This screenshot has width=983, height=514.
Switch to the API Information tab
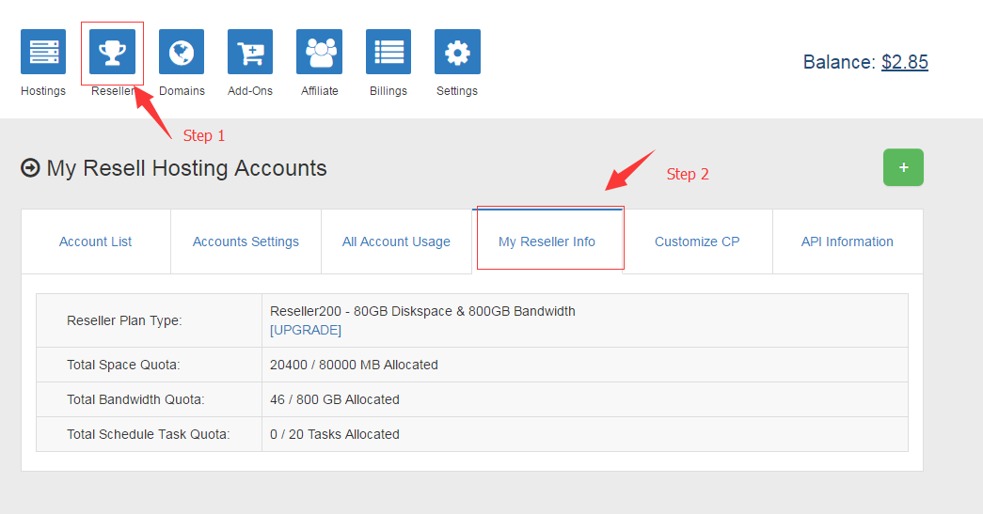point(847,241)
